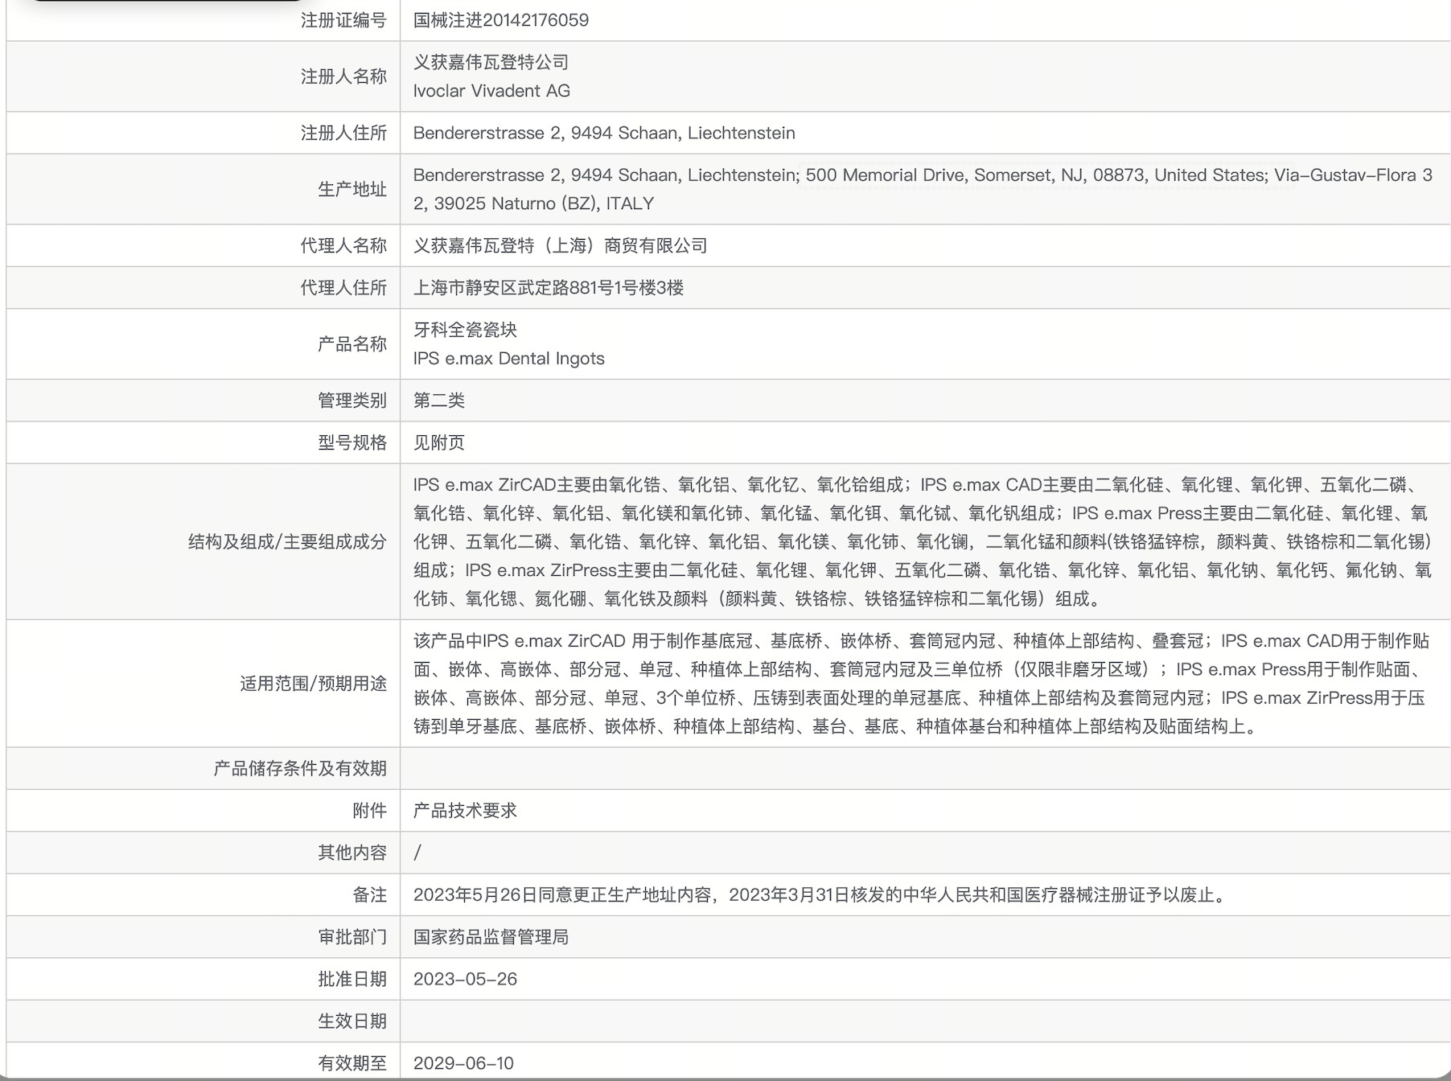Select the agent address 上海市静安区武定路881号1号楼3楼

click(x=549, y=288)
